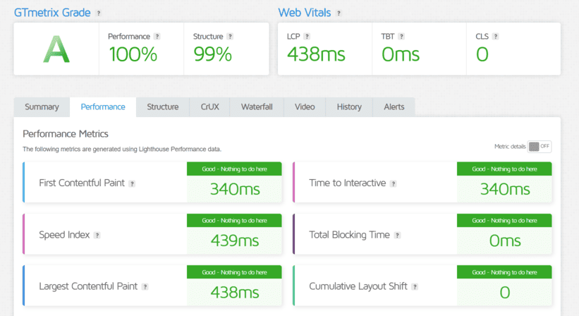Click the 438ms LCP value in Web Vitals
579x316 pixels.
click(316, 54)
